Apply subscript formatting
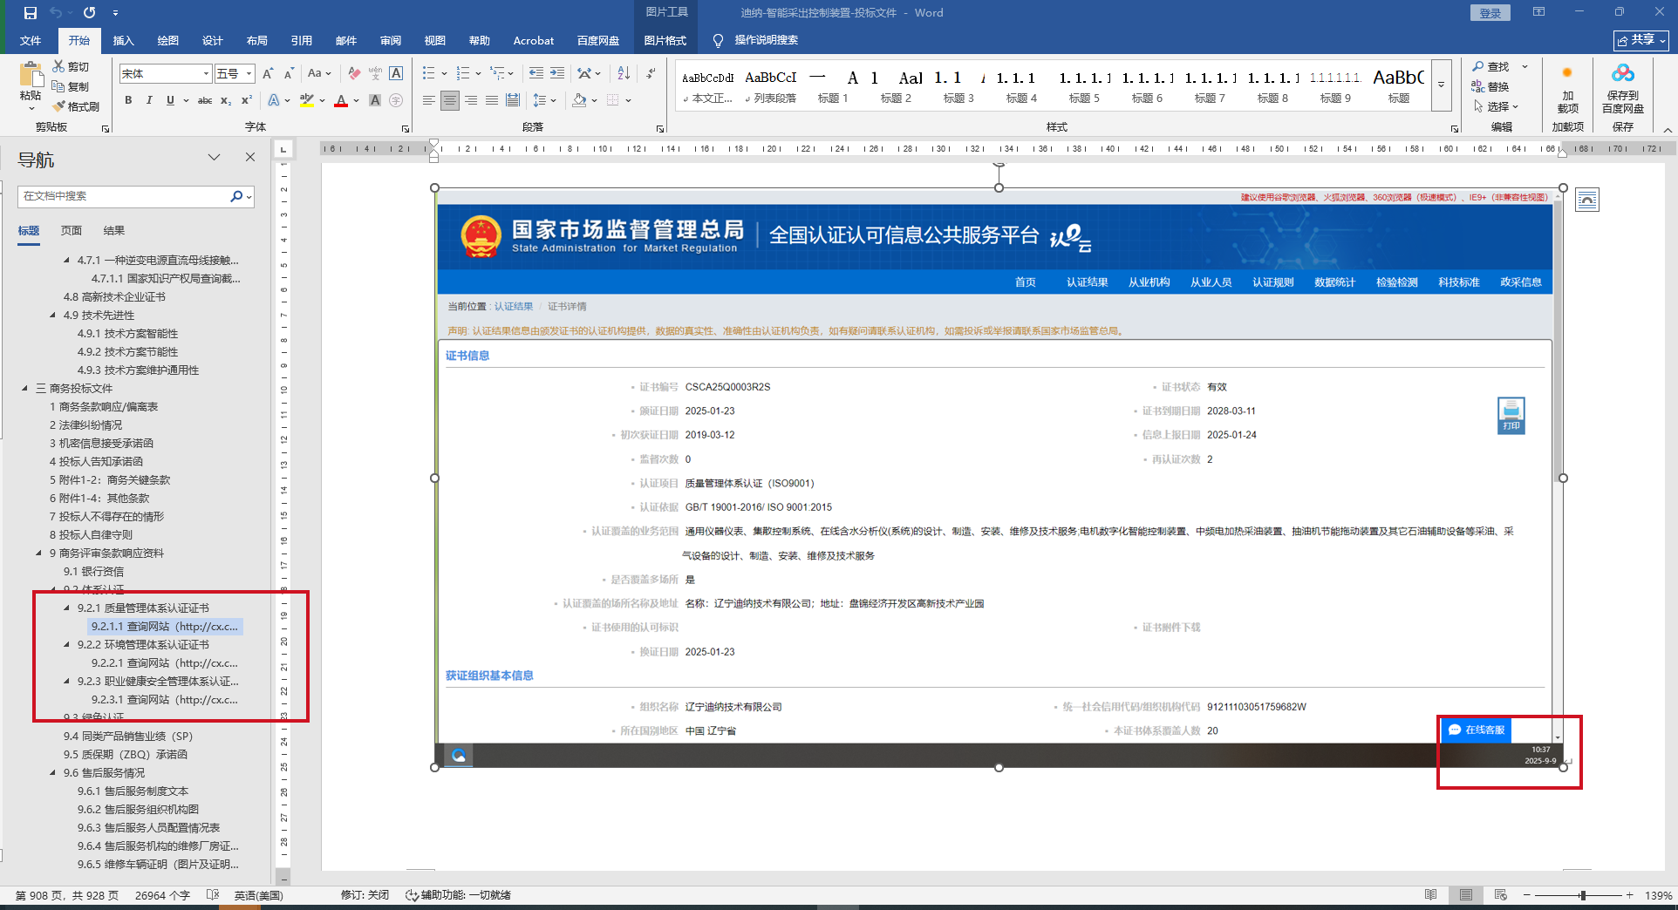Screen dimensions: 1678x910 pos(226,101)
